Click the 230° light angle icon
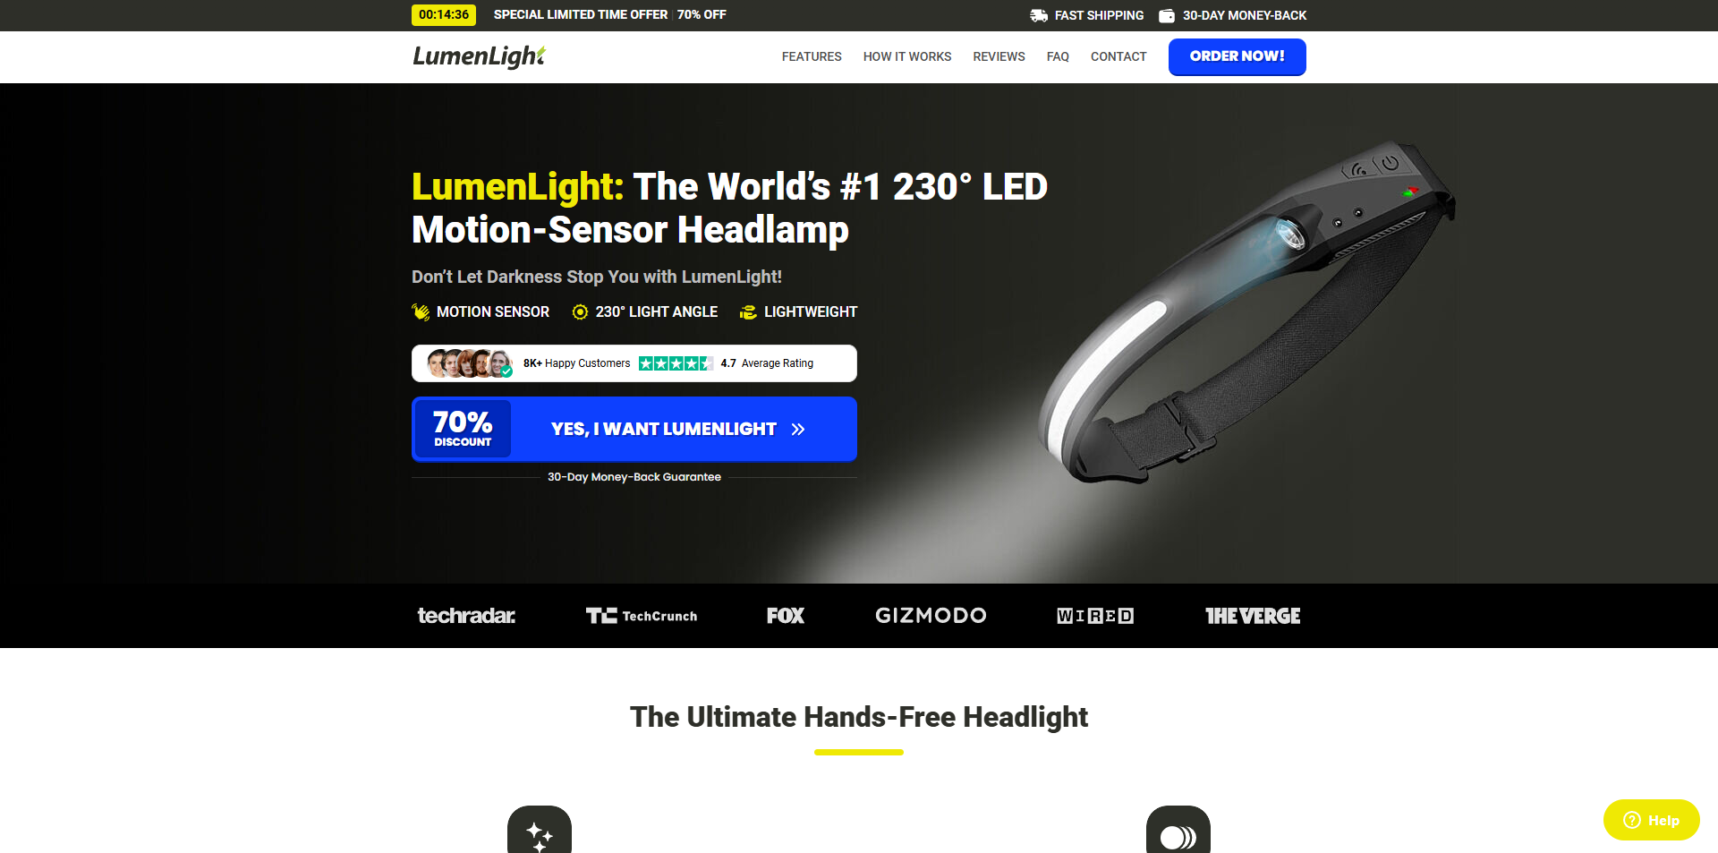 click(x=580, y=311)
